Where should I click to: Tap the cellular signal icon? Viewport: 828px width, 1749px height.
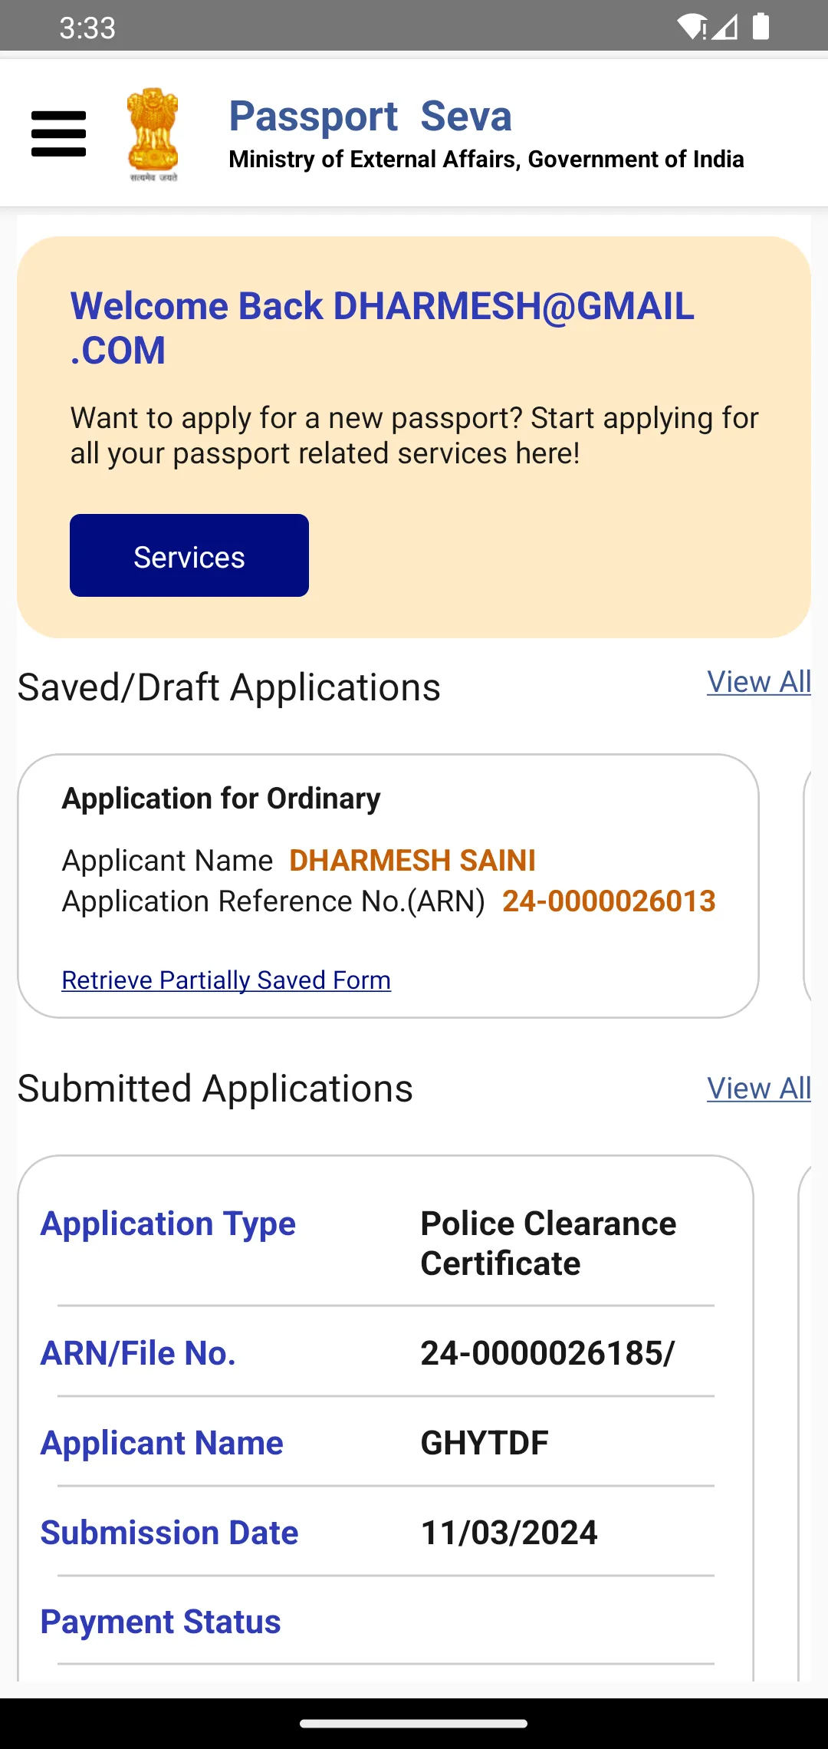(x=725, y=27)
